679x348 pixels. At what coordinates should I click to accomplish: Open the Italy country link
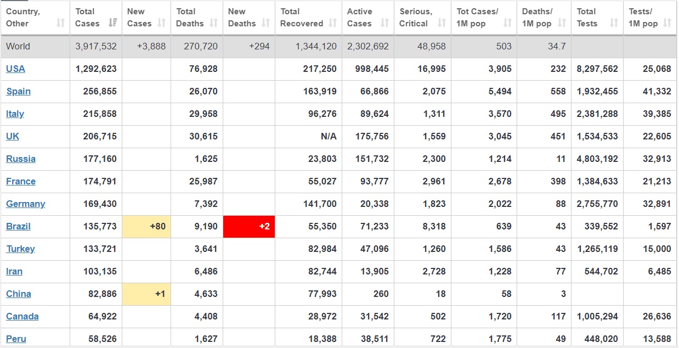pos(15,114)
